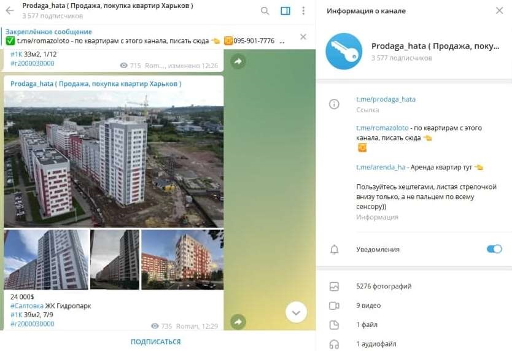This screenshot has width=512, height=351.
Task: Click the green checkmark emoji in pinned bar
Action: (x=10, y=41)
